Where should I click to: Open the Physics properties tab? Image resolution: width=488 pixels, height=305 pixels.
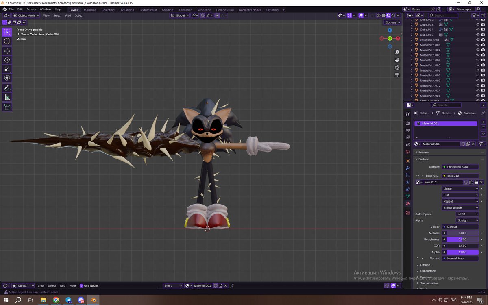point(407,182)
